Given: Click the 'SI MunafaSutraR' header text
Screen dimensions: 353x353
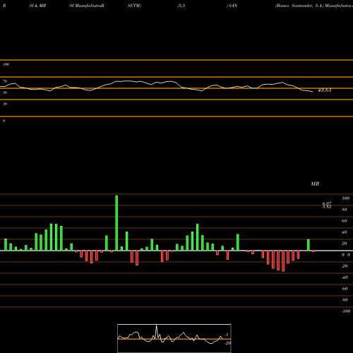Looking at the screenshot, I should [87, 6].
